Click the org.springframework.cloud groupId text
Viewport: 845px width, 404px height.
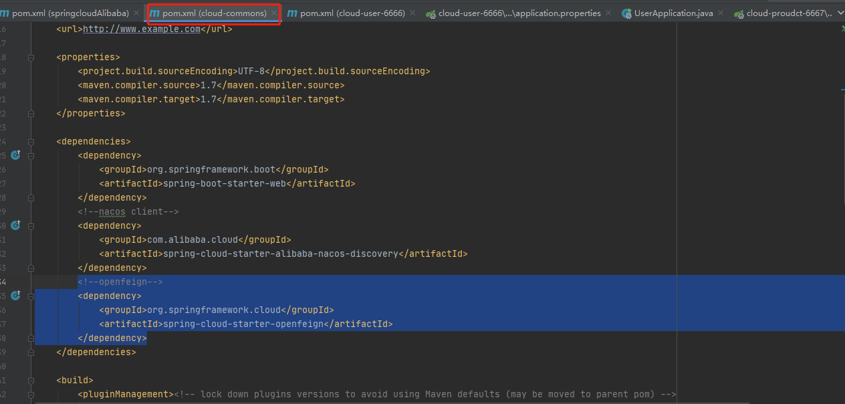[214, 310]
